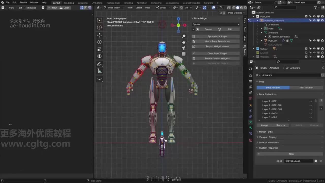Click the Zoom viewport navigation icon

(184, 36)
